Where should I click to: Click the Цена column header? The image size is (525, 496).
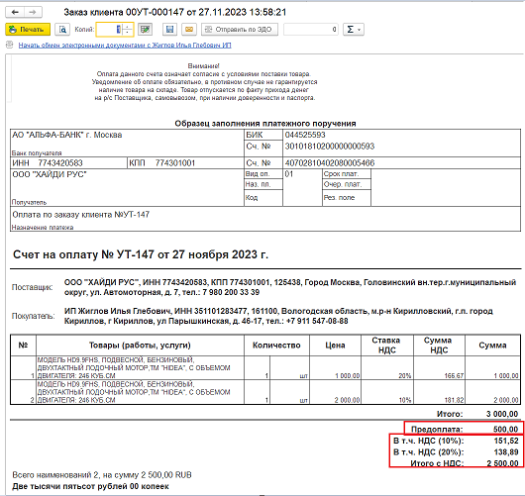(335, 346)
